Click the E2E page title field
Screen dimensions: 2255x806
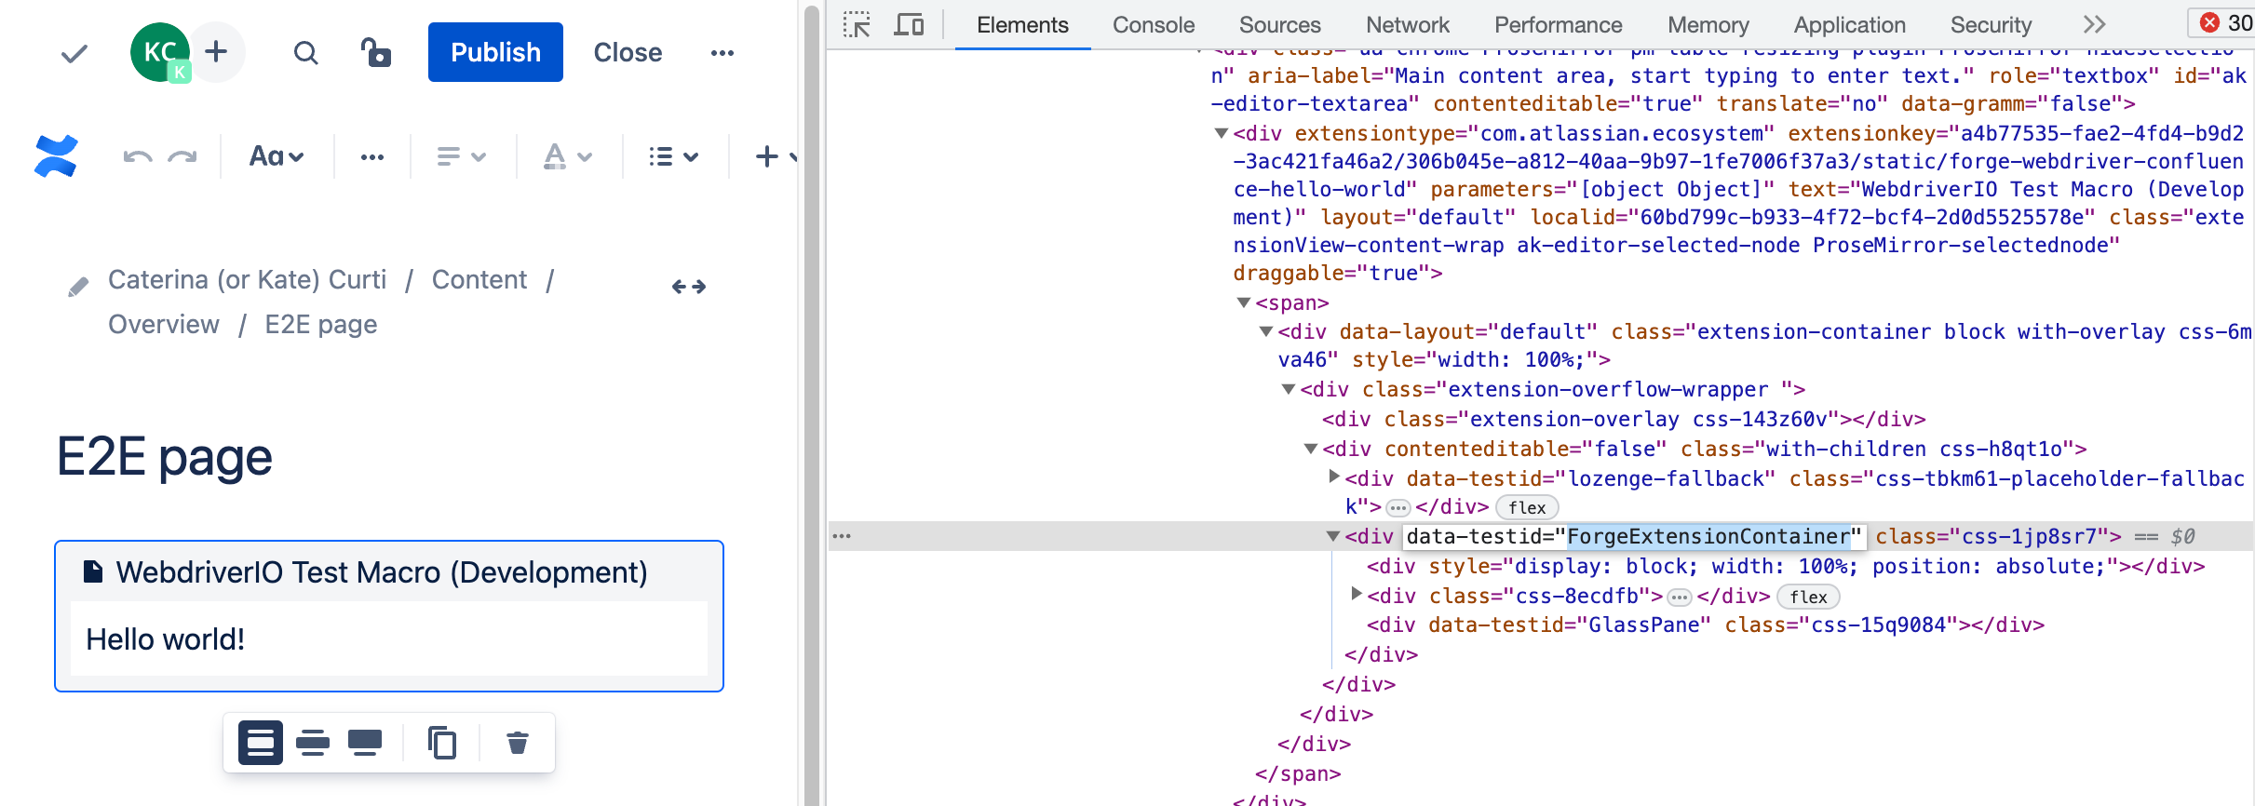pos(165,457)
